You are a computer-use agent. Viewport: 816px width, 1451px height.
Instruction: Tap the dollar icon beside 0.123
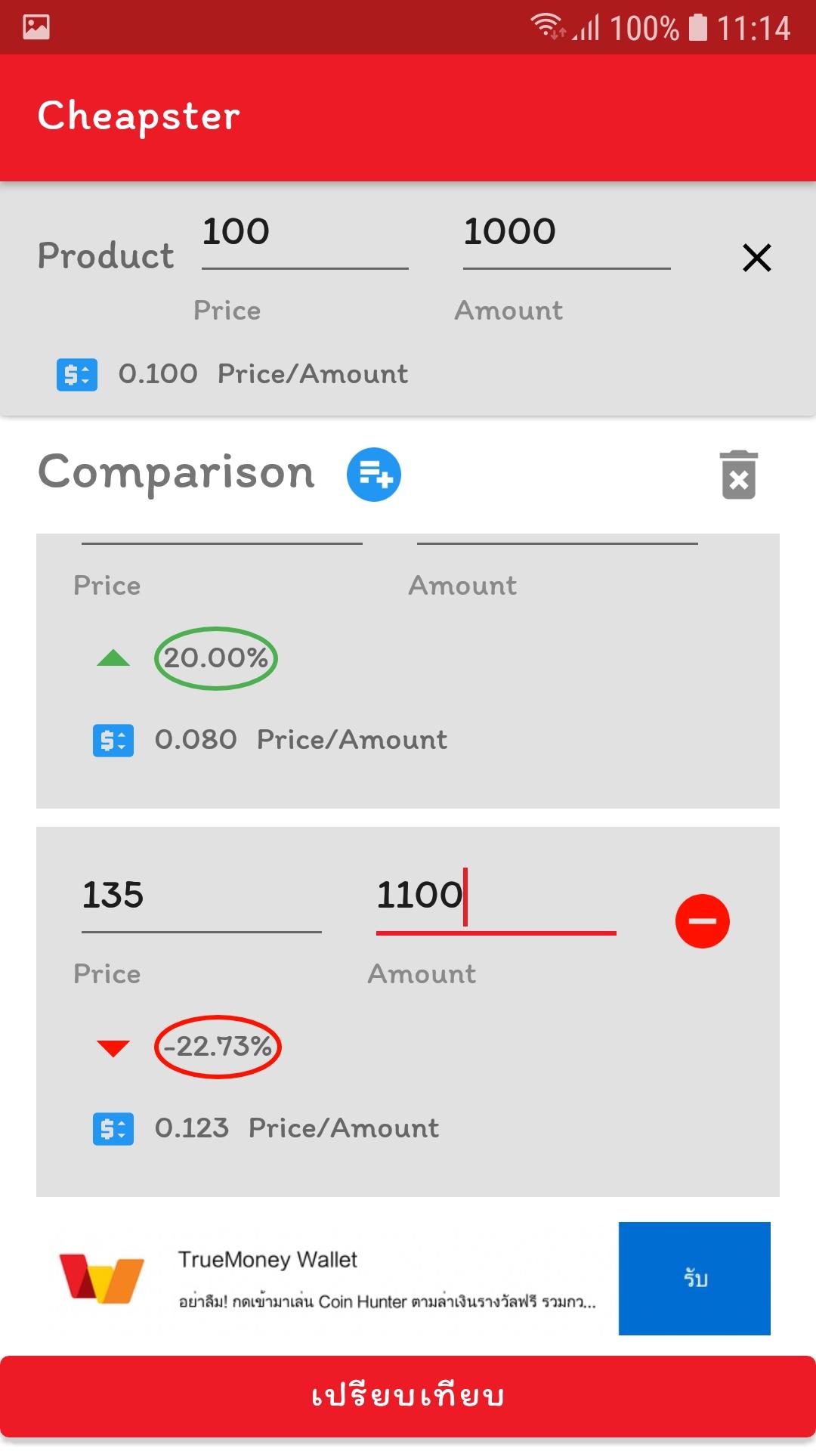[113, 1129]
